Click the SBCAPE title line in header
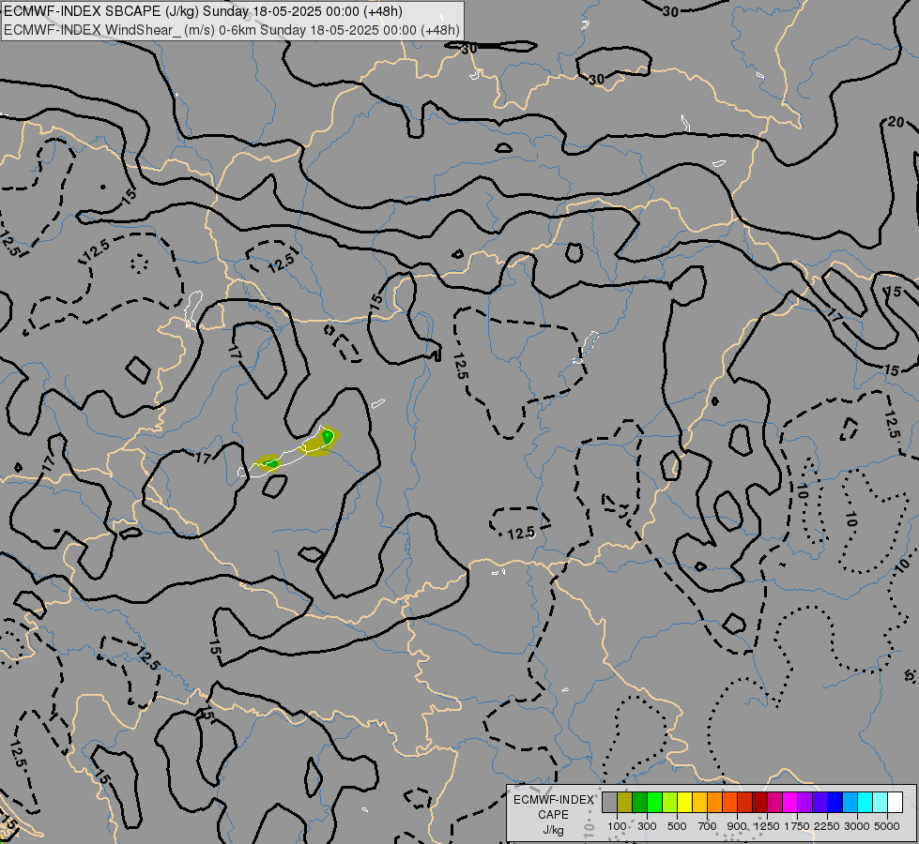 coord(203,11)
